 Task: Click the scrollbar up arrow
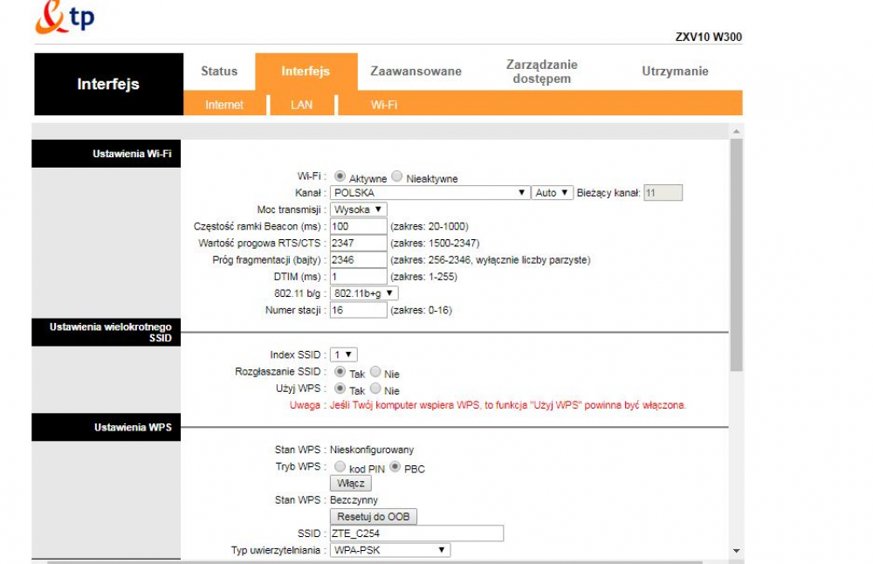(736, 131)
